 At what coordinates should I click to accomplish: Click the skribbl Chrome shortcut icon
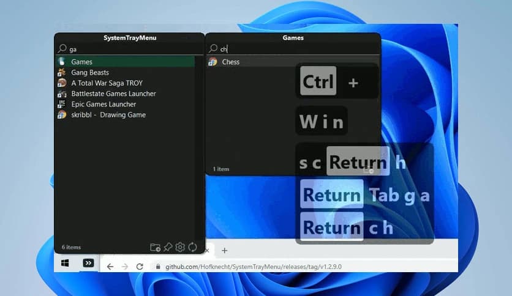coord(62,115)
